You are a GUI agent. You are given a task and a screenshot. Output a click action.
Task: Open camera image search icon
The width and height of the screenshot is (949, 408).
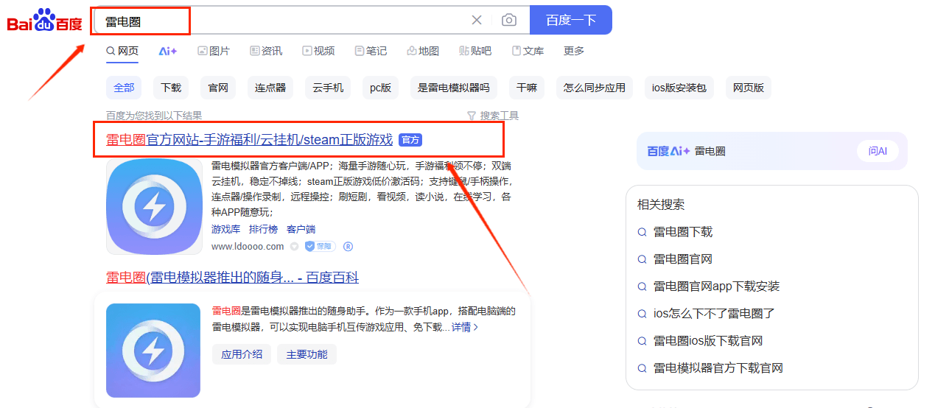(x=509, y=20)
